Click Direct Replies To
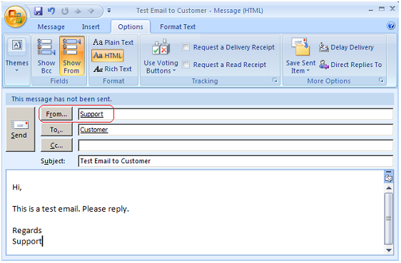The height and width of the screenshot is (263, 401). click(350, 65)
